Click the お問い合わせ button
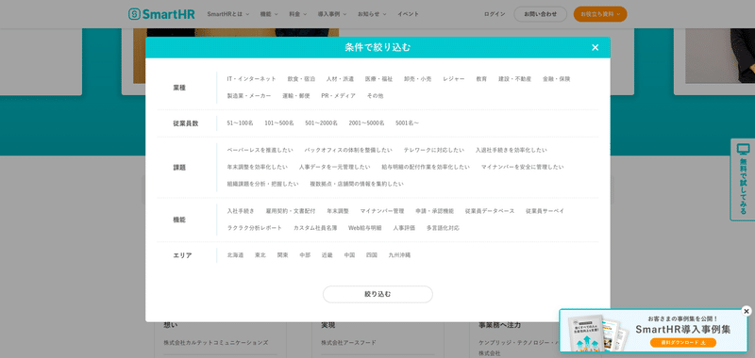 [540, 14]
